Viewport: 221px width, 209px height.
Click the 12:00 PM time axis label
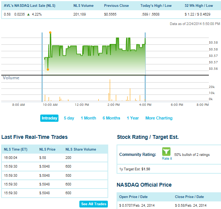click(82, 105)
